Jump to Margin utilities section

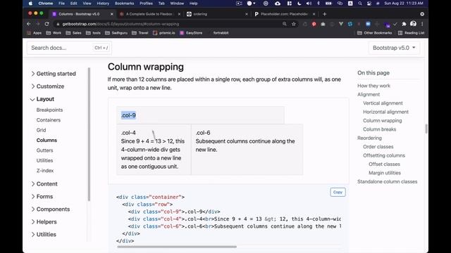(x=385, y=173)
